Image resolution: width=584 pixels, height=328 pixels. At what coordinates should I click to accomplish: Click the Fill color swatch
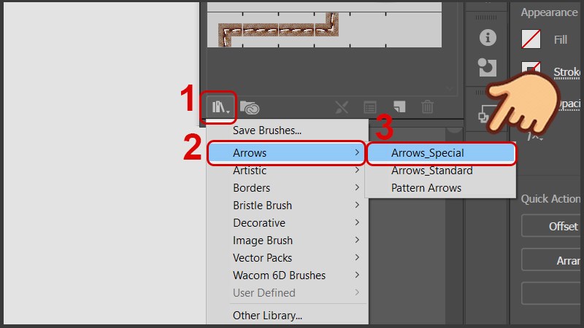pos(531,39)
